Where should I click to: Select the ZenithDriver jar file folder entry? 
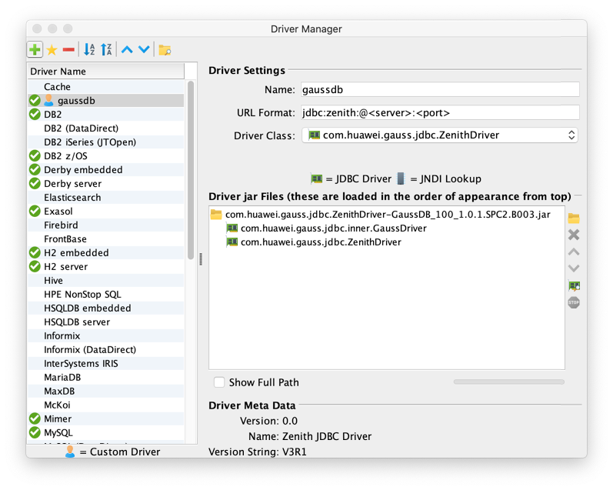pyautogui.click(x=388, y=215)
